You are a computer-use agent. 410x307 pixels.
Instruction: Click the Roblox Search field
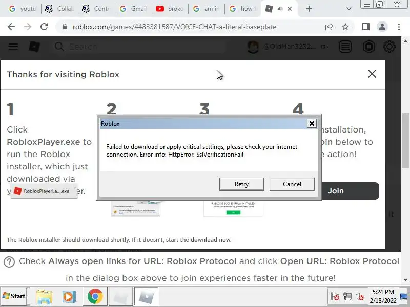coord(139,47)
